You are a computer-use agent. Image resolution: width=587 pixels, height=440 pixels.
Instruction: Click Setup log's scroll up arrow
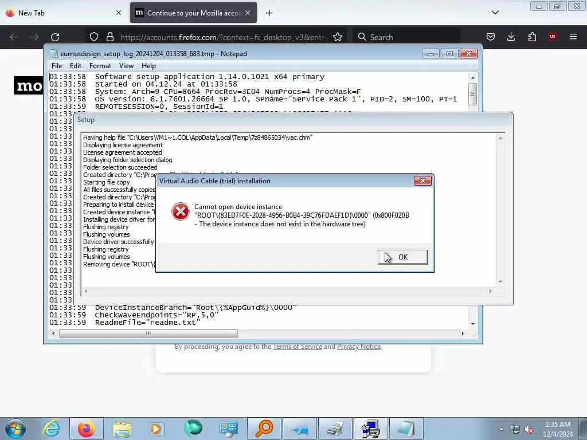click(500, 138)
